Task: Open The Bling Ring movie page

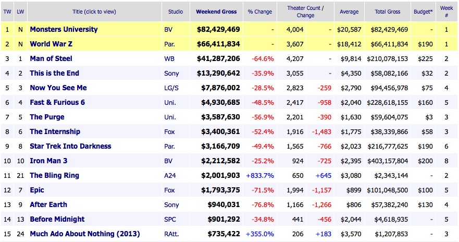Action: [x=54, y=176]
